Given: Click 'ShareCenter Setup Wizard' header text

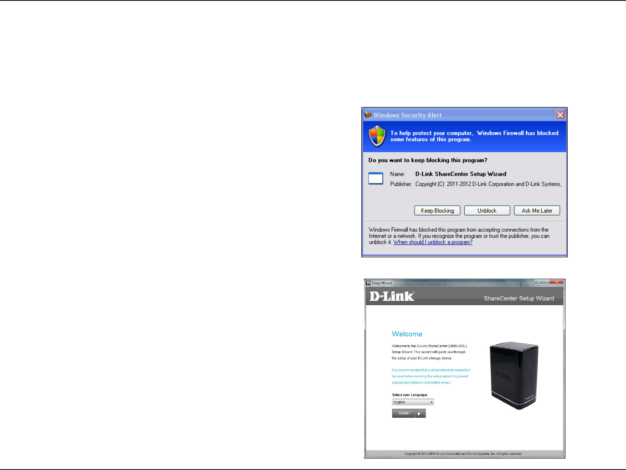Looking at the screenshot, I should click(x=519, y=298).
